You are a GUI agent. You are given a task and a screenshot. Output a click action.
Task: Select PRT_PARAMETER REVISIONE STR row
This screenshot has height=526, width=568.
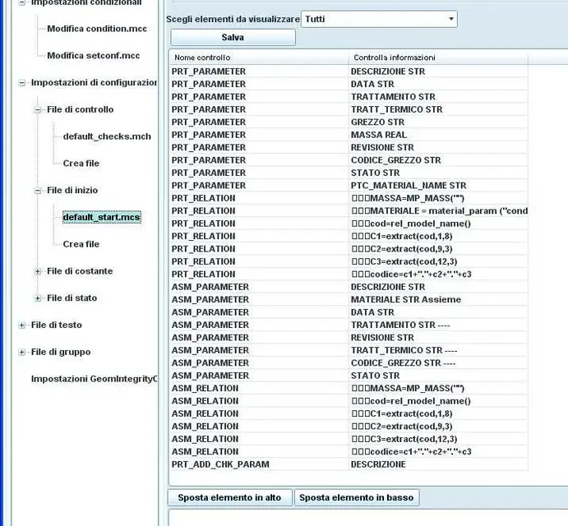coord(349,147)
